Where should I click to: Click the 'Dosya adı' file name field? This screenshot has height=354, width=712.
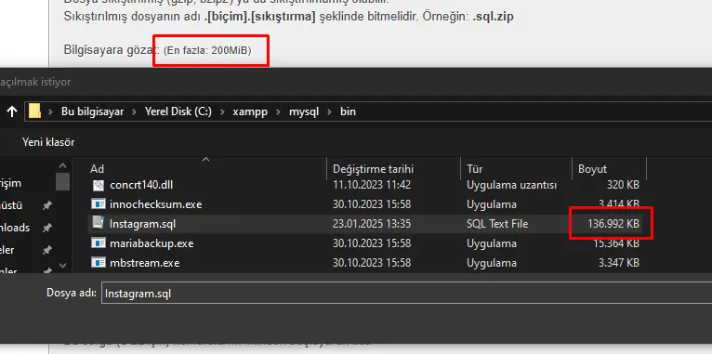pyautogui.click(x=406, y=294)
